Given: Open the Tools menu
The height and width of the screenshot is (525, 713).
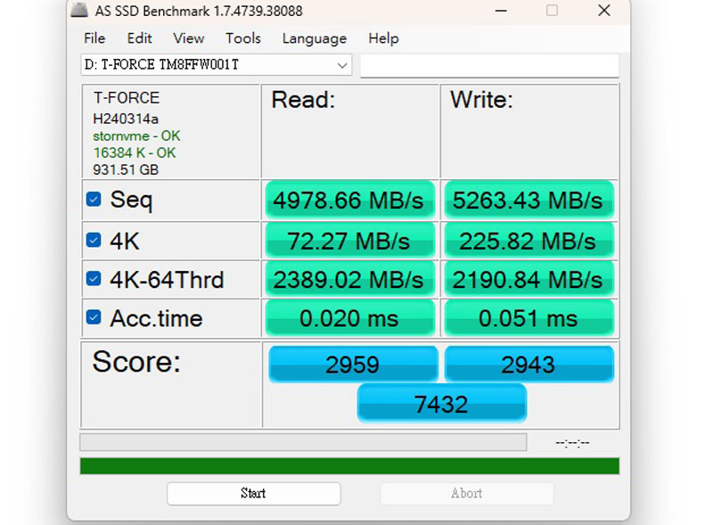Looking at the screenshot, I should pos(242,38).
